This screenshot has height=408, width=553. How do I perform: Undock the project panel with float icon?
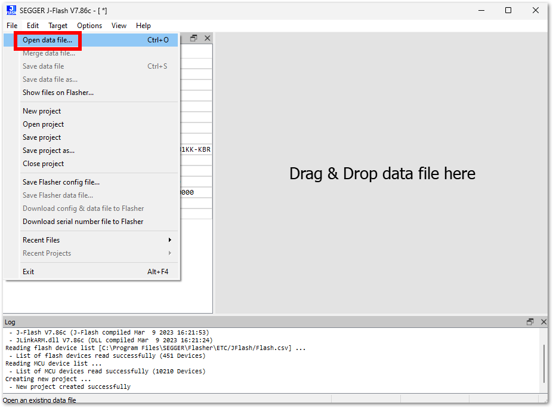(194, 38)
